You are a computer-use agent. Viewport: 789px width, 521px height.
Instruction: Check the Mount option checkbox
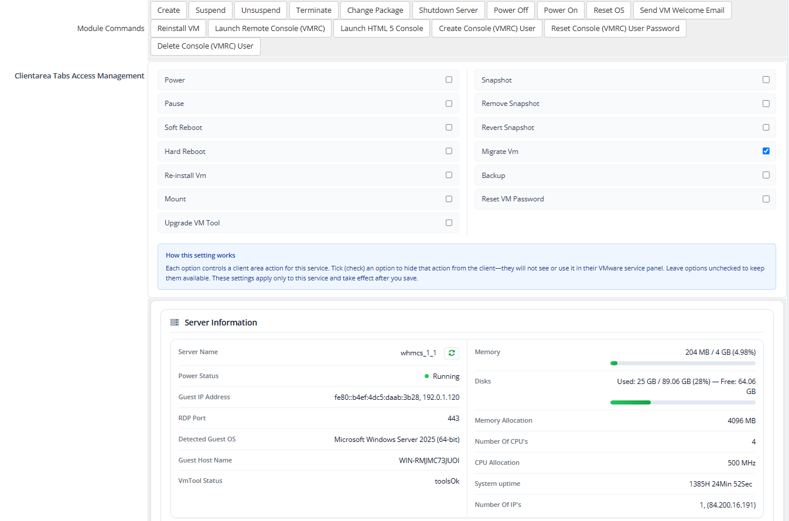pos(449,199)
